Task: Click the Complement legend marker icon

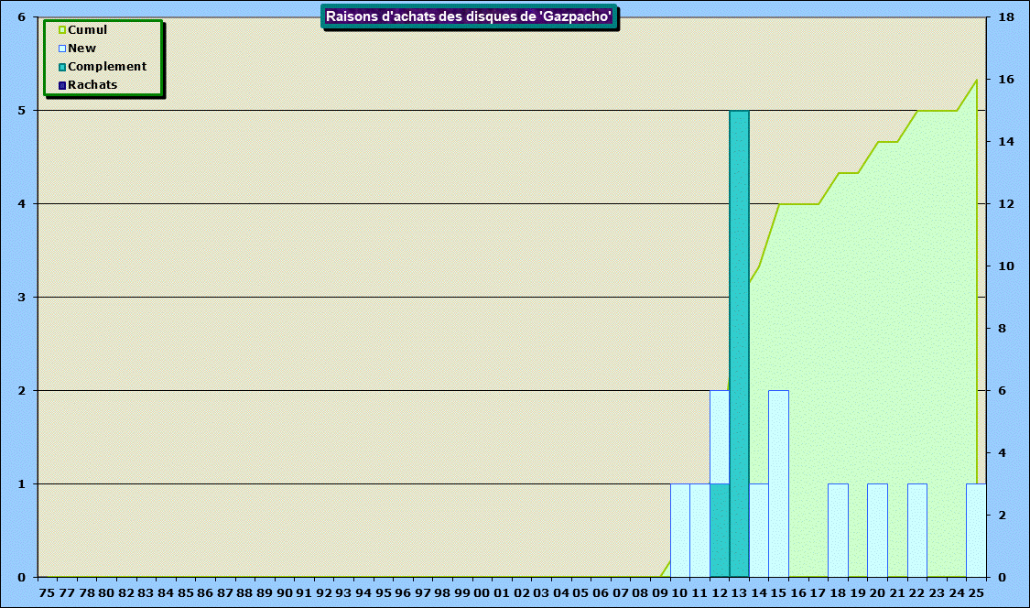Action: click(x=62, y=67)
